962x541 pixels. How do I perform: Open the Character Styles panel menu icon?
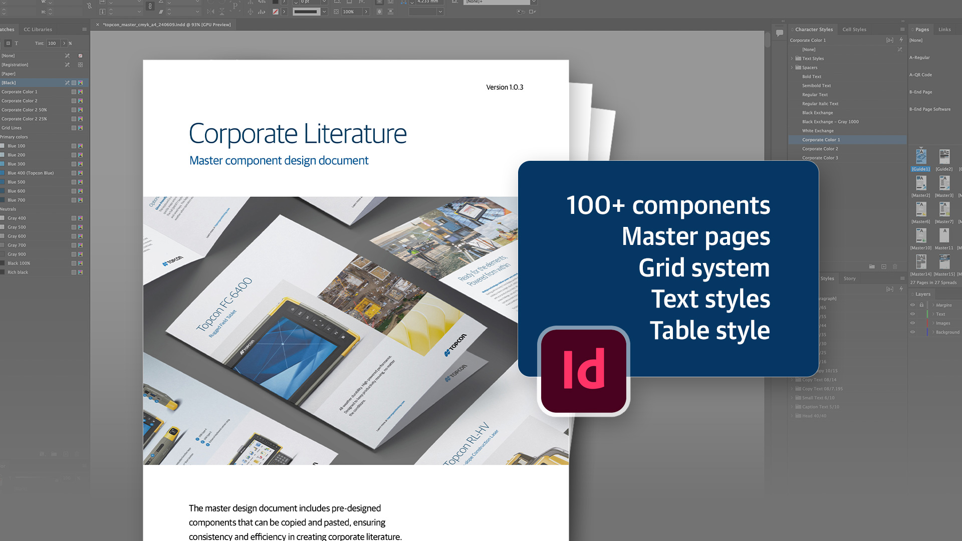pyautogui.click(x=902, y=30)
